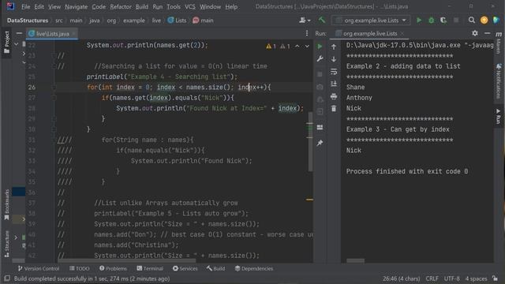Click the Lists class breadcrumb
Image resolution: width=505 pixels, height=284 pixels.
coord(177,21)
